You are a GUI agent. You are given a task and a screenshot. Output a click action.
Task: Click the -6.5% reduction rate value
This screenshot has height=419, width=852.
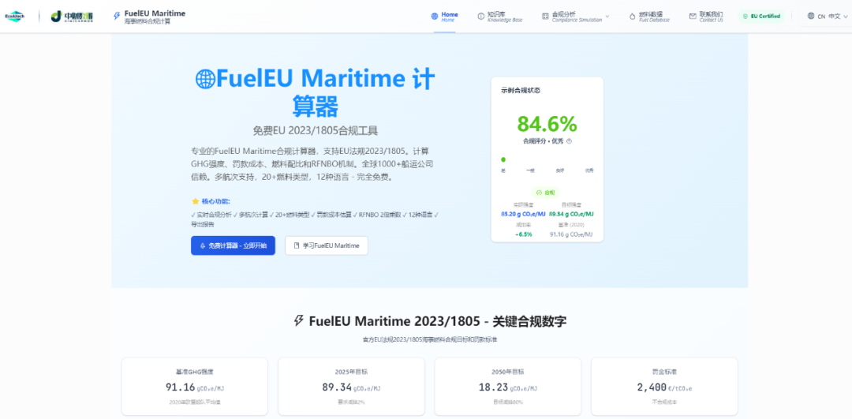(x=524, y=234)
